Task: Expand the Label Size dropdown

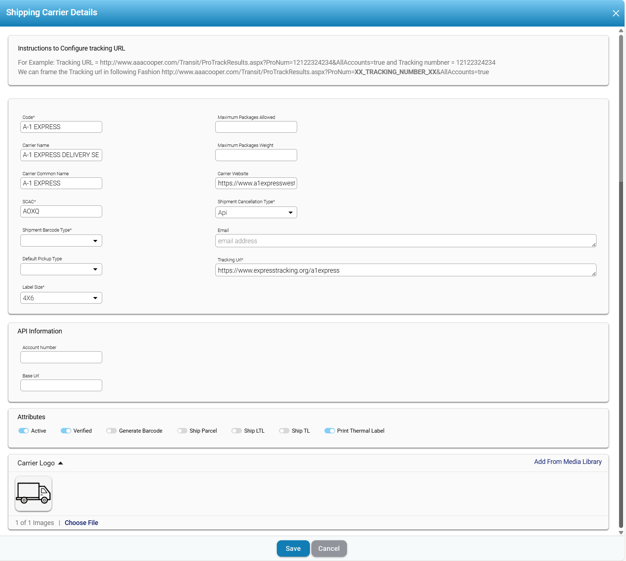Action: (61, 298)
